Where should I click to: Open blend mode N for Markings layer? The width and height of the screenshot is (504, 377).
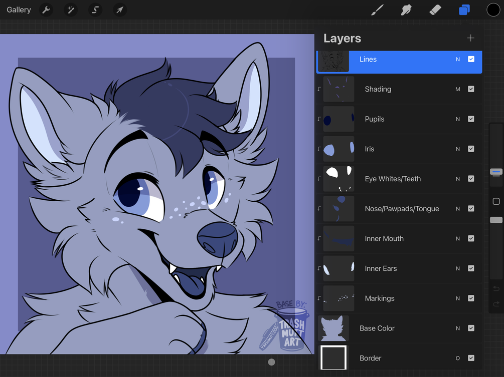(x=458, y=298)
